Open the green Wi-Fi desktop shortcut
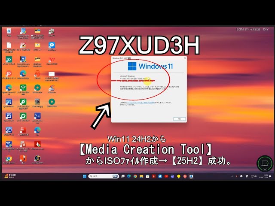 coord(23,89)
